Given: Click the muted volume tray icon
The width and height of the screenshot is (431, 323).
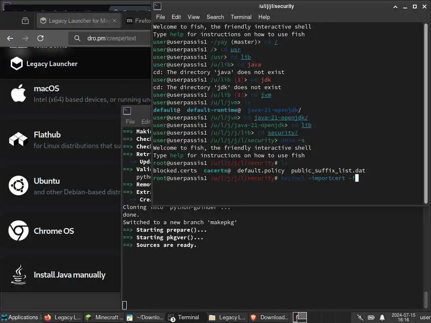Looking at the screenshot, I should (x=360, y=318).
